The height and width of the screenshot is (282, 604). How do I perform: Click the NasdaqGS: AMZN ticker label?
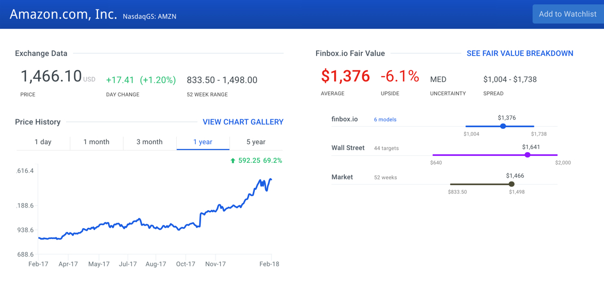150,16
